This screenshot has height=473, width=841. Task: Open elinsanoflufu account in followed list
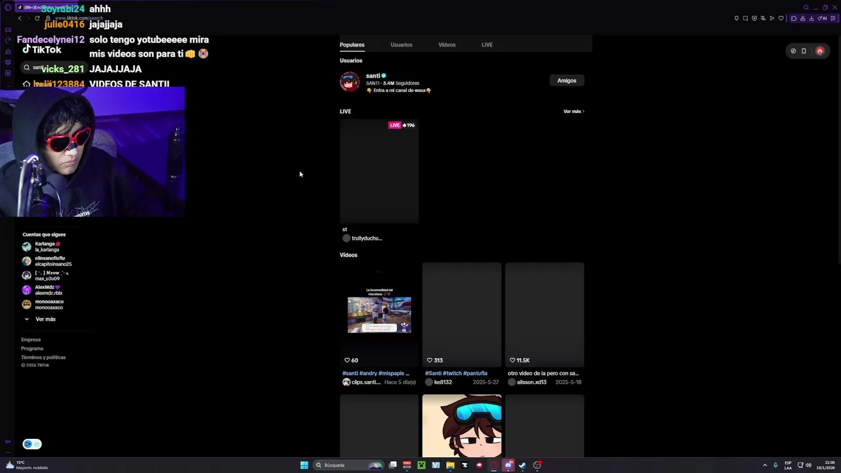point(47,261)
